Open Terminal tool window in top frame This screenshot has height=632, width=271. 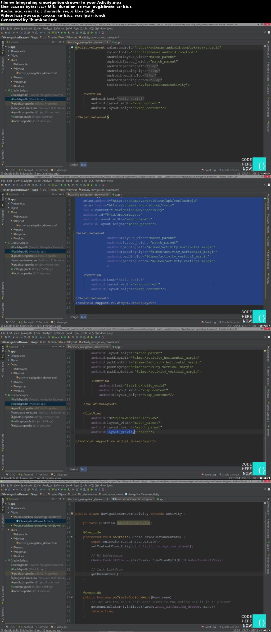click(x=42, y=170)
